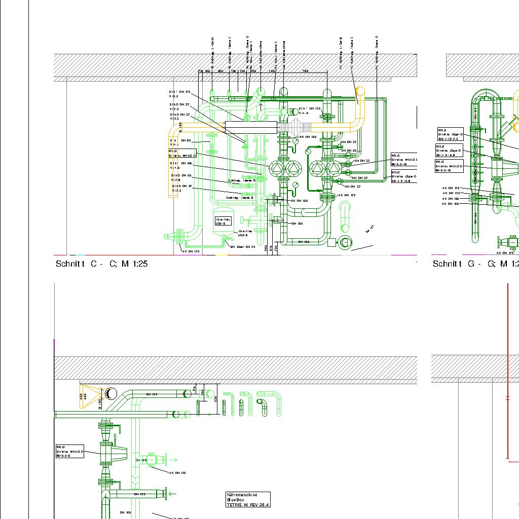Select the 'KH DN 50' label
The height and width of the screenshot is (519, 519).
[x=349, y=151]
